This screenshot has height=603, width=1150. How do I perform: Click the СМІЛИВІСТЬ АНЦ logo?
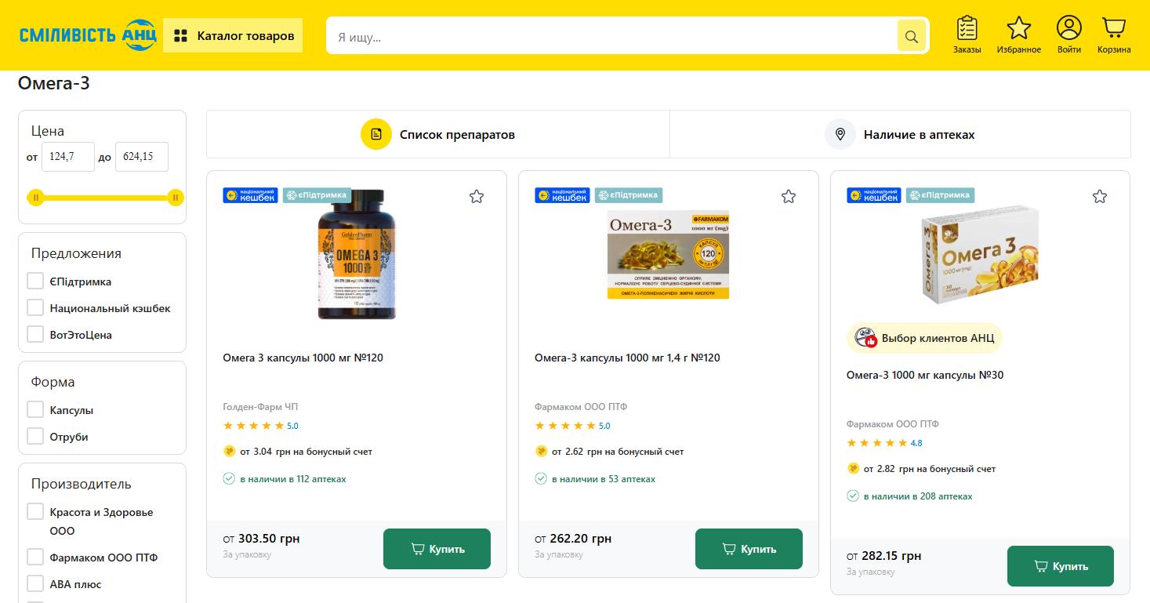88,35
